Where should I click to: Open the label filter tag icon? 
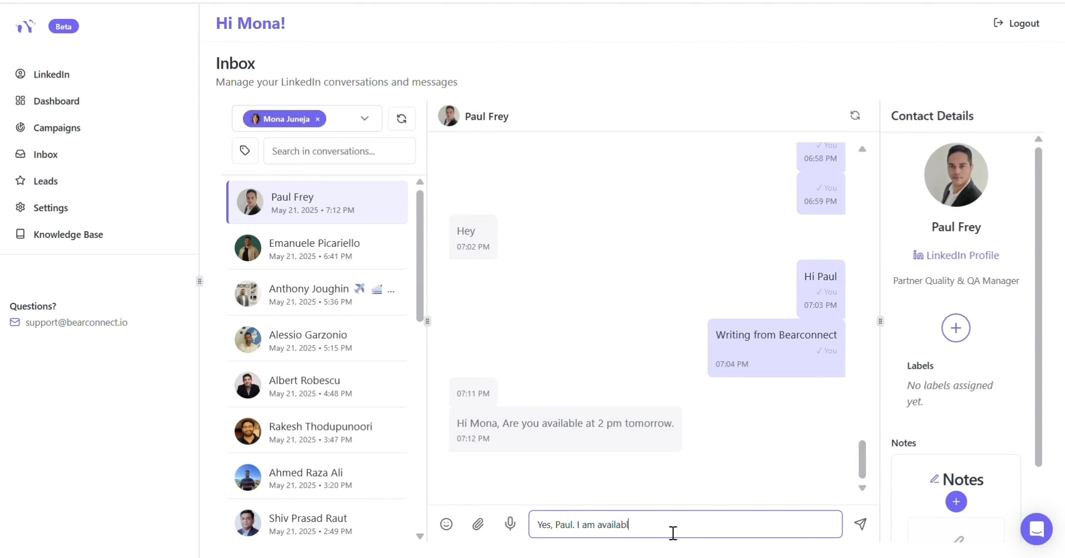pyautogui.click(x=245, y=151)
